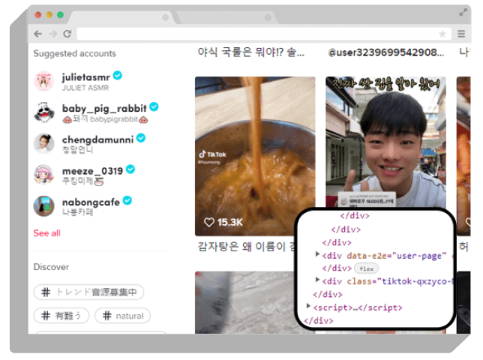Select the トレンド音源募集中 hashtag chip
Viewport: 483px width, 360px height.
(x=88, y=292)
